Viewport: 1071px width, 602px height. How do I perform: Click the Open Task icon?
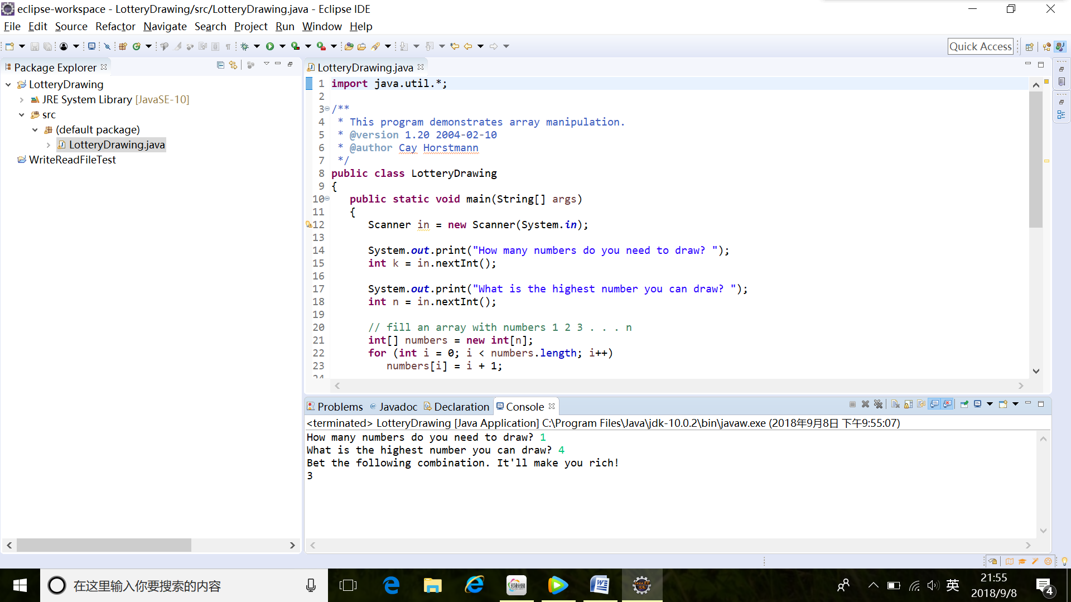click(361, 46)
